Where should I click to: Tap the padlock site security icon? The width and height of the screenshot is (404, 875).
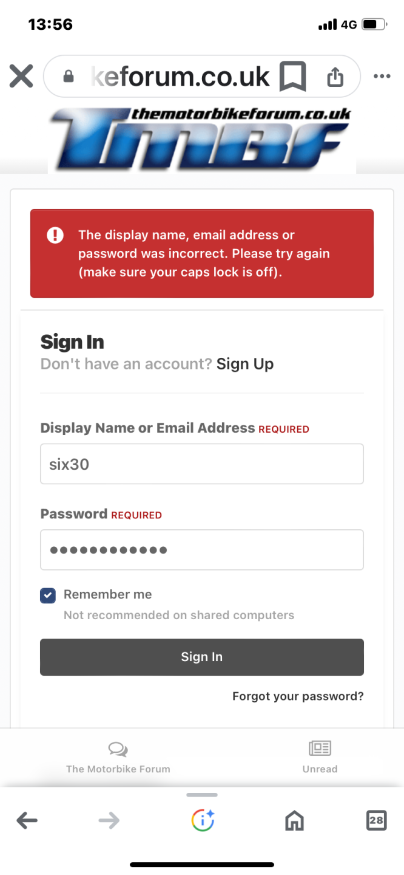point(69,77)
